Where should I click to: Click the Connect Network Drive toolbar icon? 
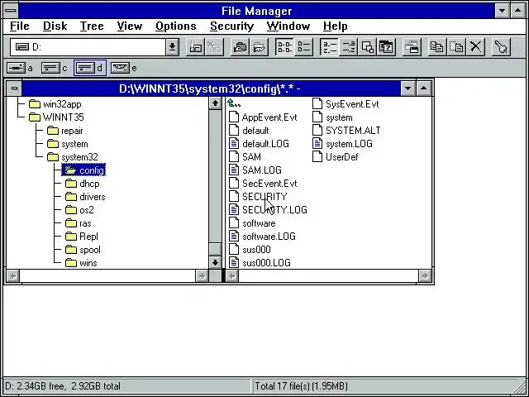pyautogui.click(x=195, y=47)
